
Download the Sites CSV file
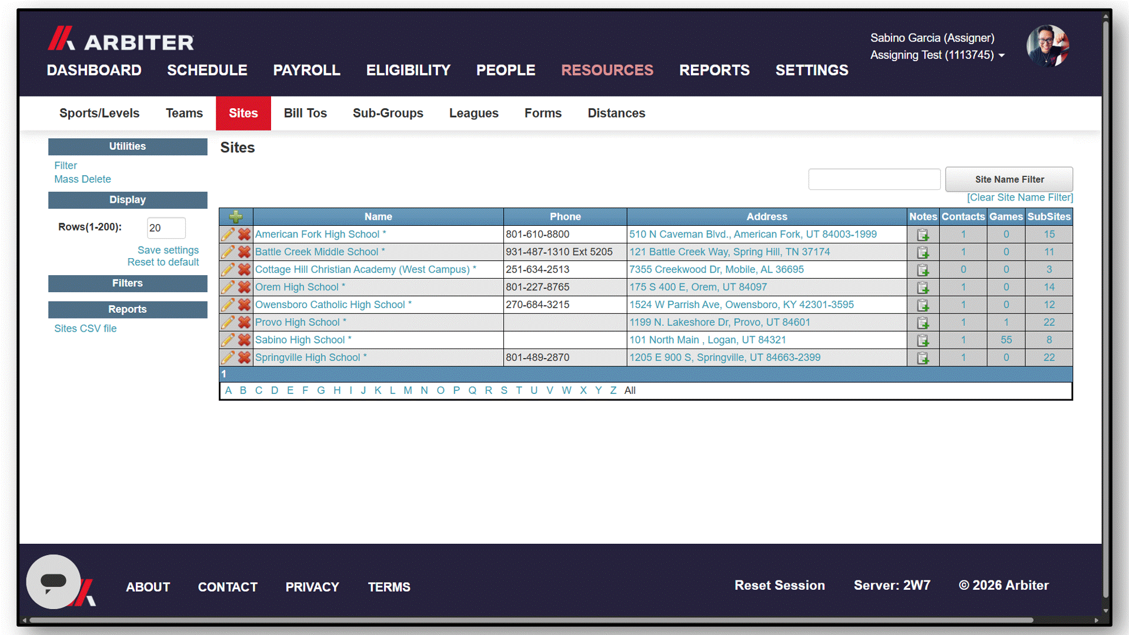coord(85,329)
